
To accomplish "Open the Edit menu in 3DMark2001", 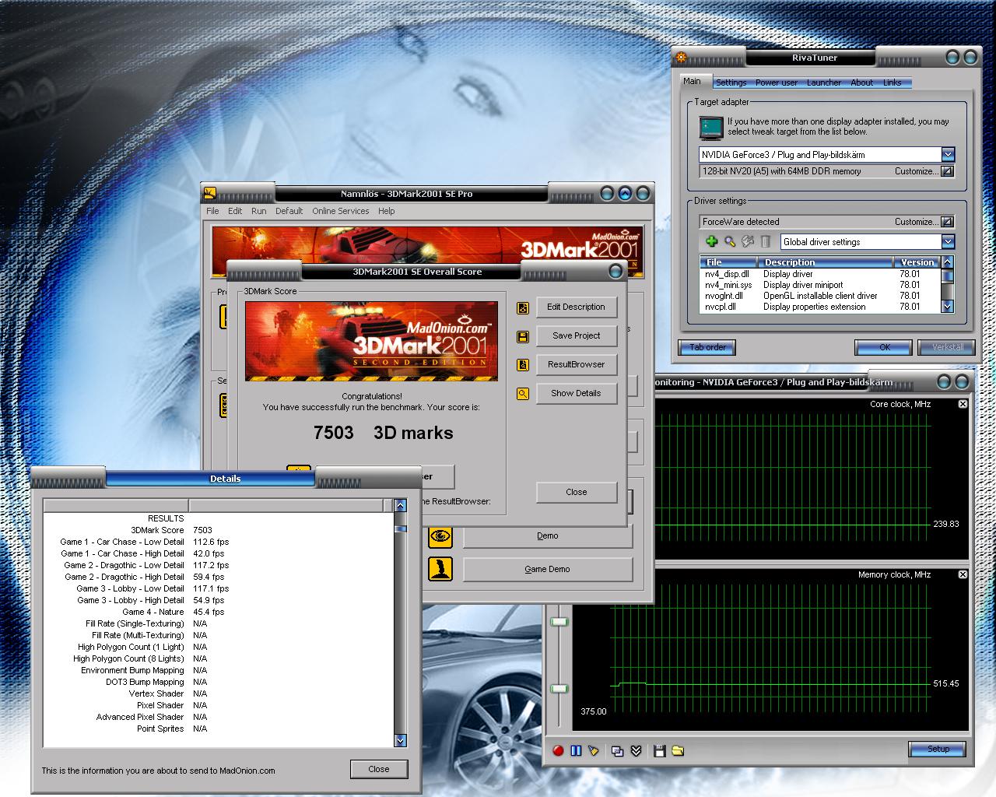I will pyautogui.click(x=235, y=211).
